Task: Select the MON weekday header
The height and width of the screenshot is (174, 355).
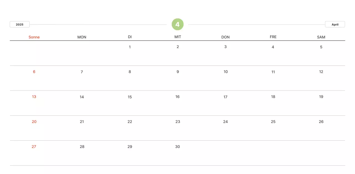Action: coord(82,37)
